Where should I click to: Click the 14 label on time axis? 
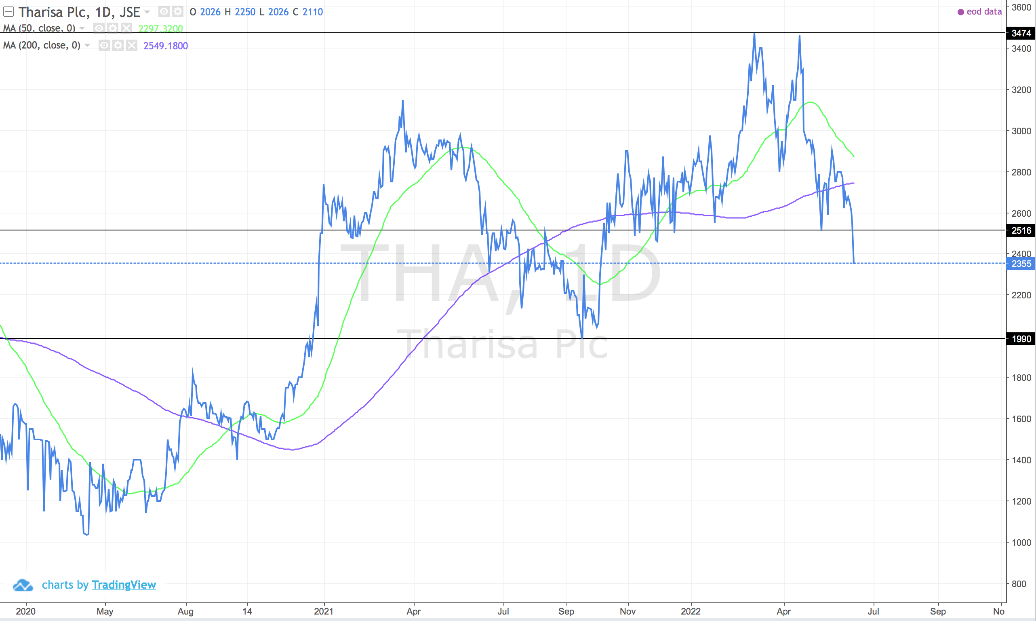[247, 611]
